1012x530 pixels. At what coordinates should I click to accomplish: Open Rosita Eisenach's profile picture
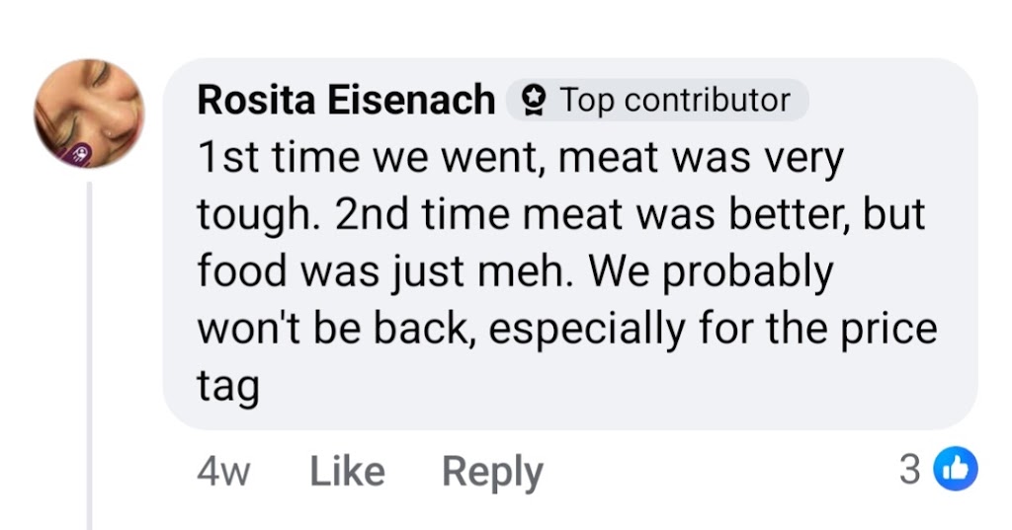click(89, 114)
